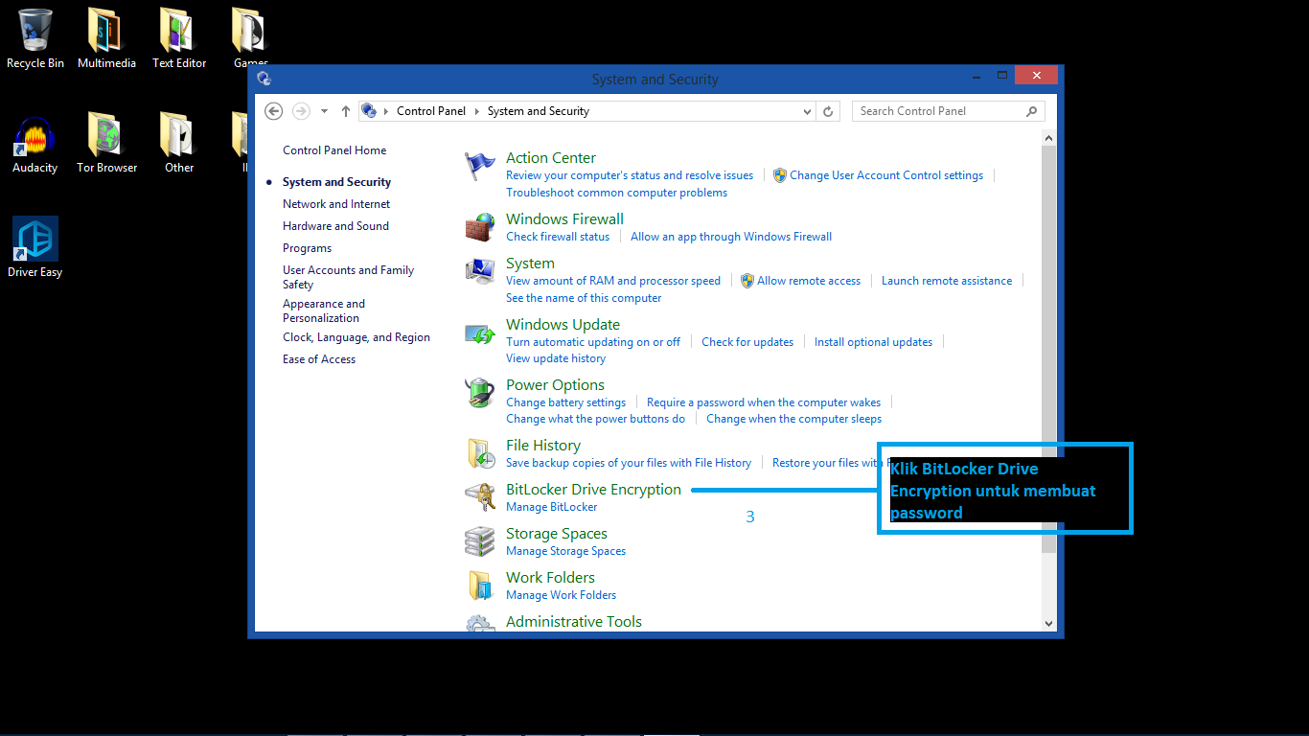This screenshot has width=1309, height=736.
Task: Open the Action Center heading
Action: click(x=551, y=158)
